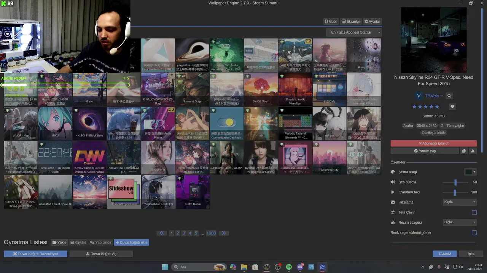
Task: Click Aboneliği iptal et button
Action: 434,143
